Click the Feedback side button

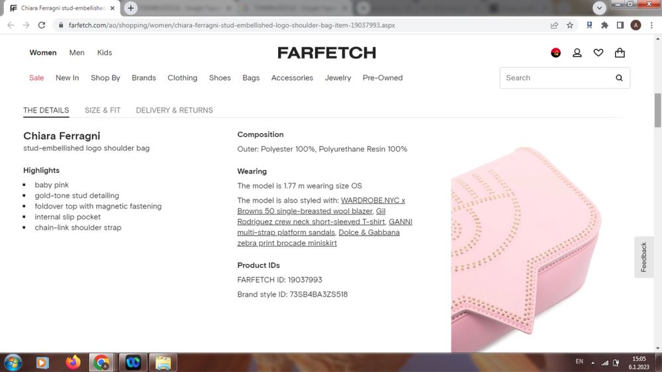[643, 257]
